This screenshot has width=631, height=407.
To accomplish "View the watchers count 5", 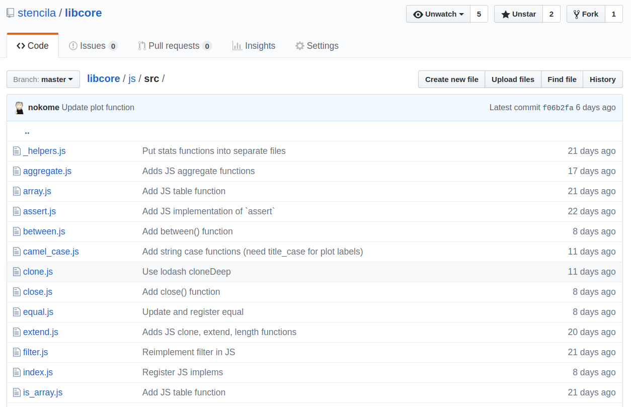I will [479, 14].
